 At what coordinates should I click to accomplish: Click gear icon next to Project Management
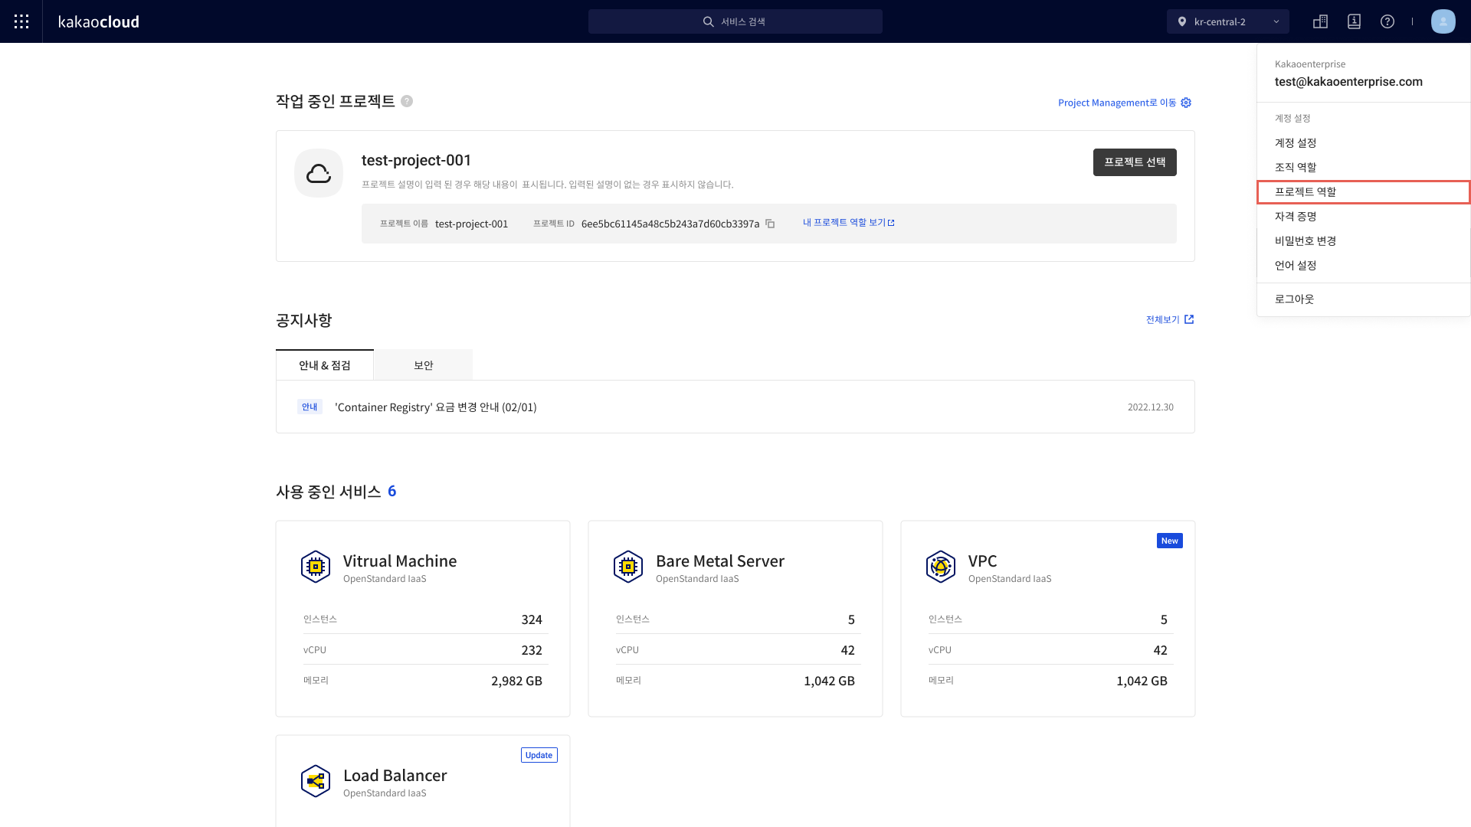[x=1186, y=103]
